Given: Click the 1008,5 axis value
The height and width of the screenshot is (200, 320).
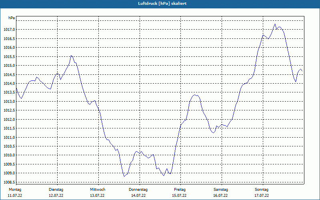Looking at the screenshot, I should [9, 182].
